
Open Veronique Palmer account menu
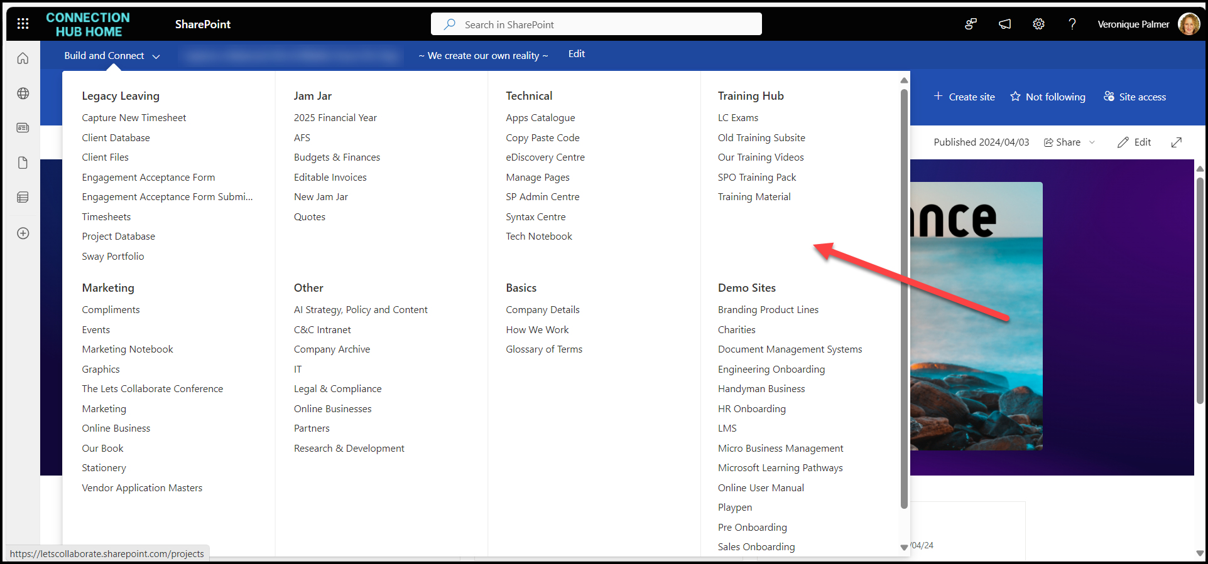[1188, 24]
